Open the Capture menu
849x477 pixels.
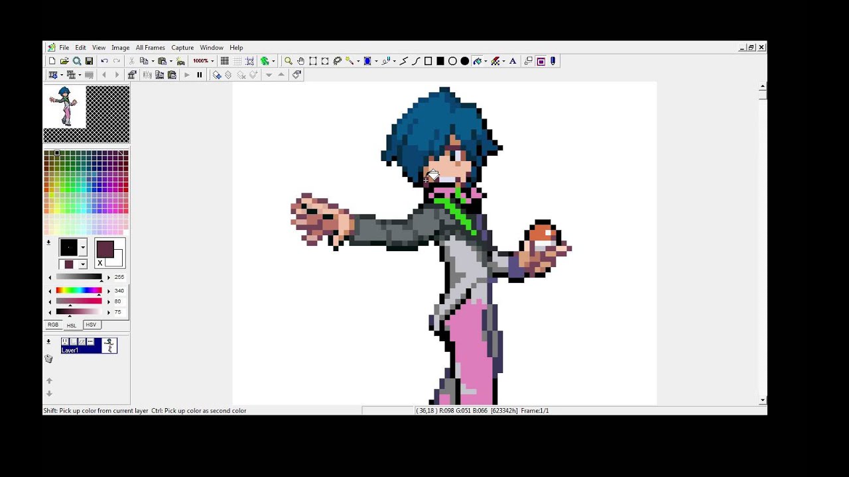[182, 48]
